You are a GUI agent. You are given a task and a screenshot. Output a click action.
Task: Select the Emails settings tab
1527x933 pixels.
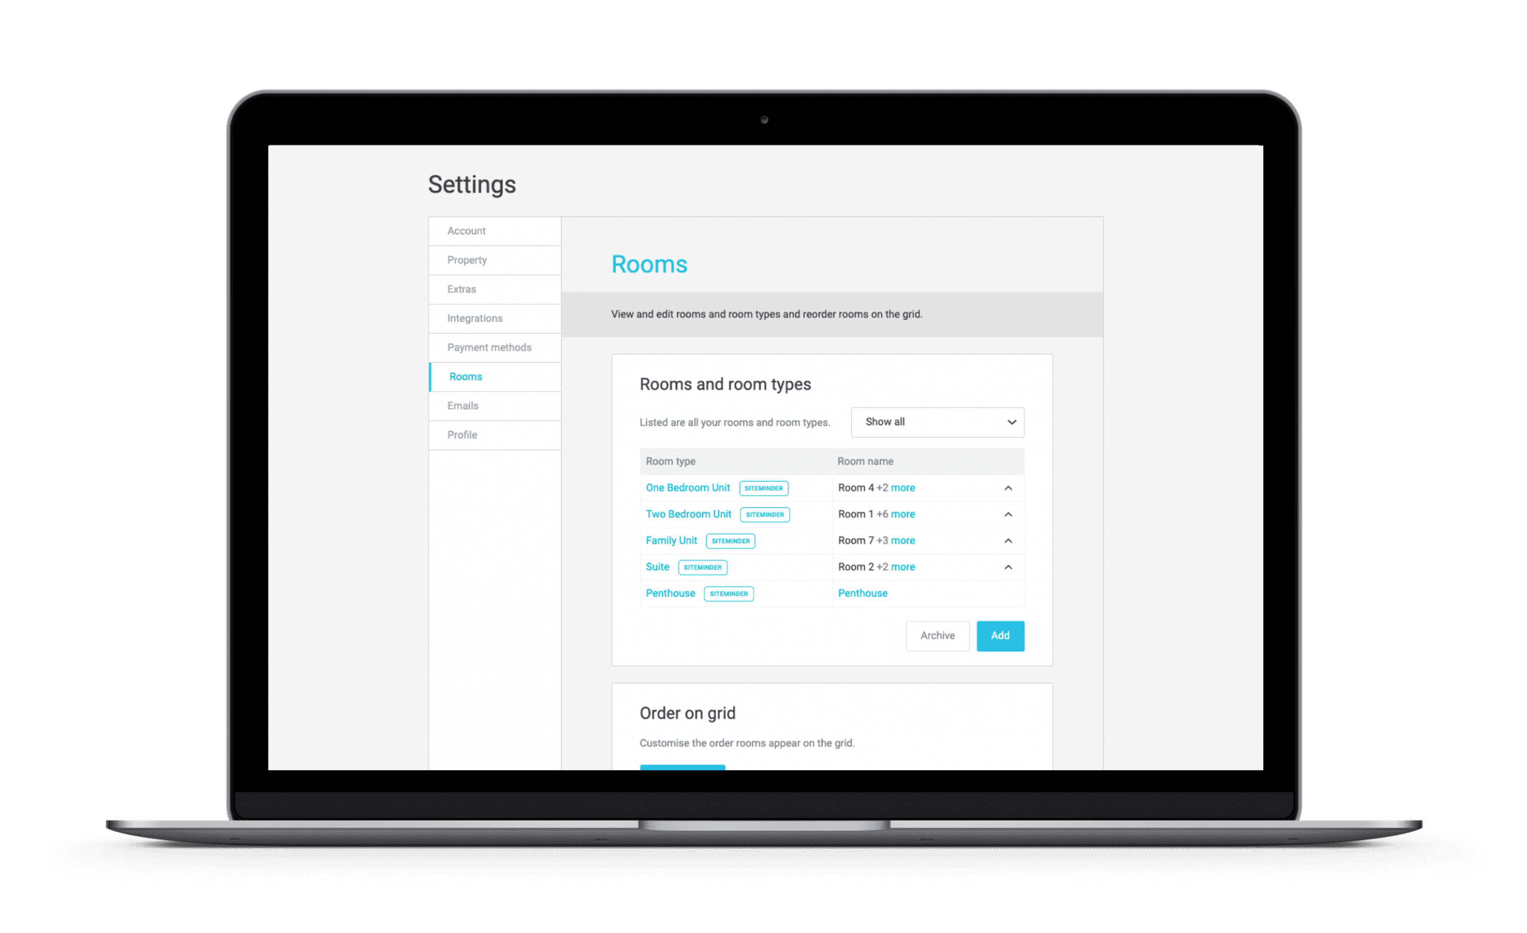[493, 405]
